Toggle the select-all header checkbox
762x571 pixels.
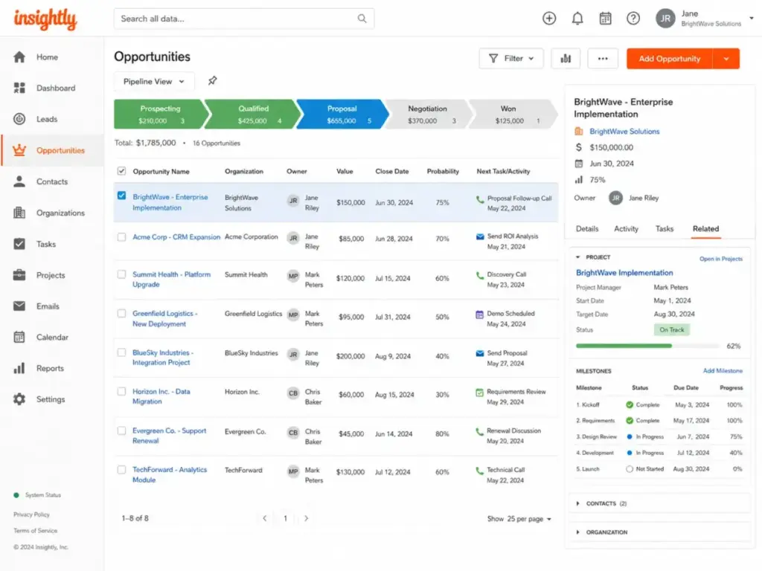(121, 171)
